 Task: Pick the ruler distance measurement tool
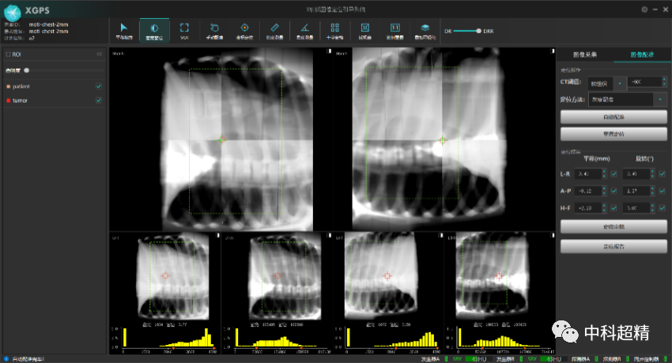click(x=274, y=29)
